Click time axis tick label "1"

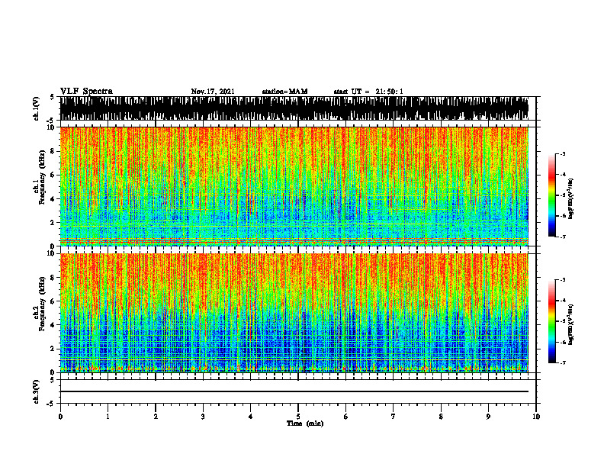point(108,417)
